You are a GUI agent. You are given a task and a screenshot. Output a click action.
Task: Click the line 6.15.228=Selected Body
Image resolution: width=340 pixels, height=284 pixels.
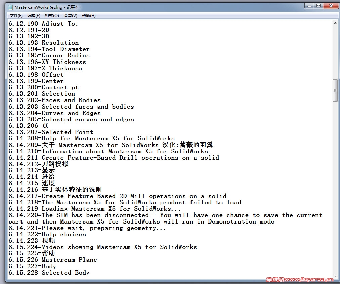[49, 272]
